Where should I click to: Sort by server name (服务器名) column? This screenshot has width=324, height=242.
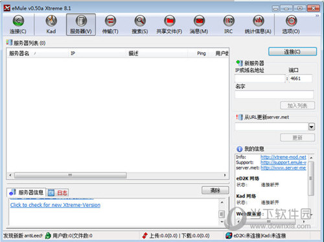(37, 53)
